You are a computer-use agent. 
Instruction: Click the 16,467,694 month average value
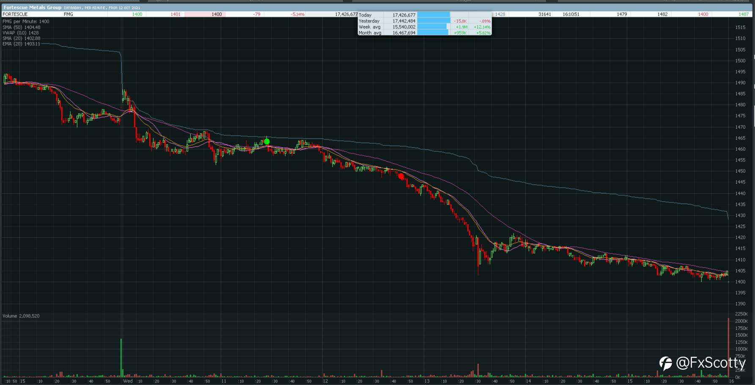coord(404,33)
